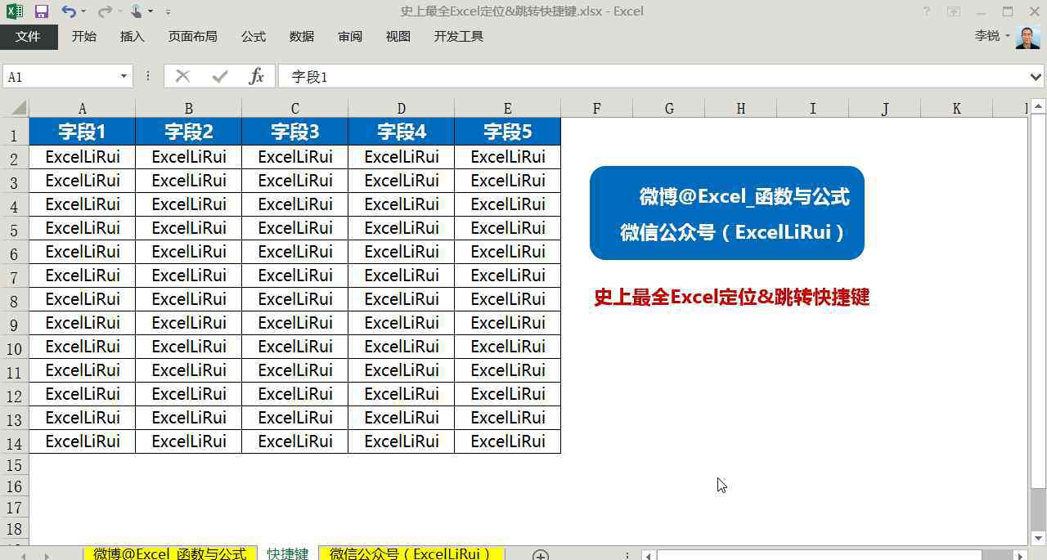Open the Name Box dropdown arrow
This screenshot has width=1047, height=560.
click(x=124, y=76)
